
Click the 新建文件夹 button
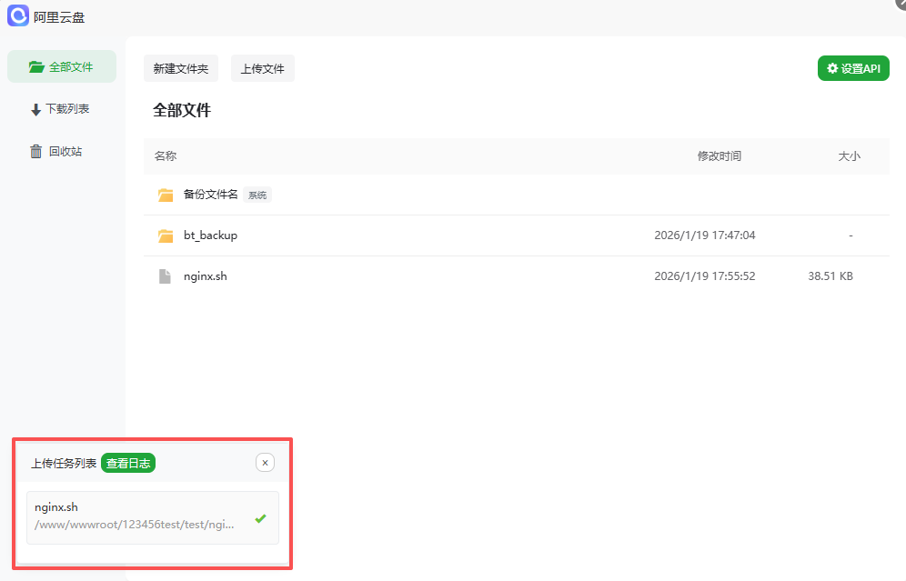point(180,68)
